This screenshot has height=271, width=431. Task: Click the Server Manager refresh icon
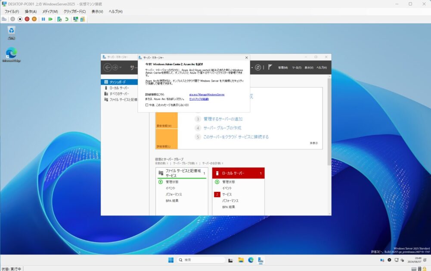pos(258,67)
